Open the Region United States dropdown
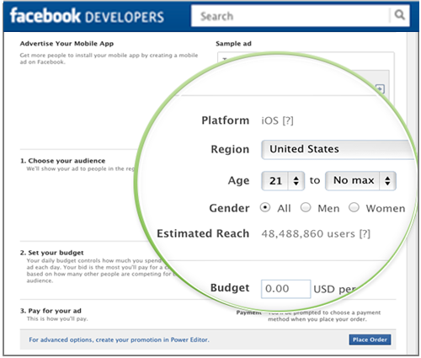This screenshot has height=358, width=421. pyautogui.click(x=338, y=150)
